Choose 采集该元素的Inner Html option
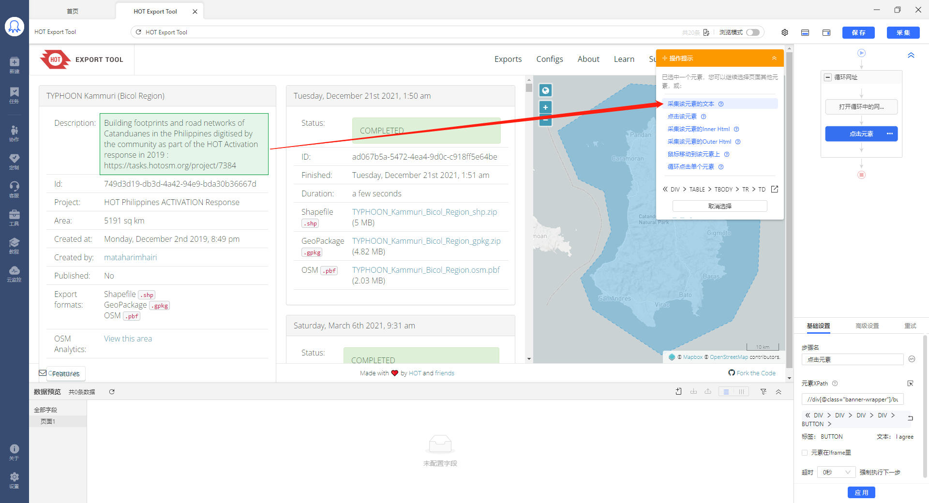The height and width of the screenshot is (503, 929). coord(698,129)
